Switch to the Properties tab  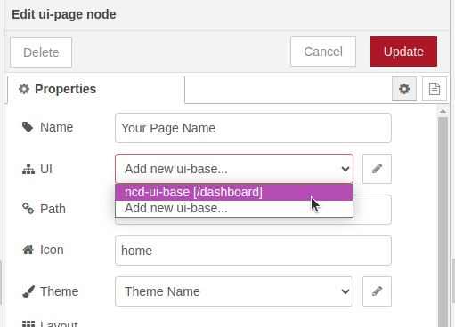[96, 89]
